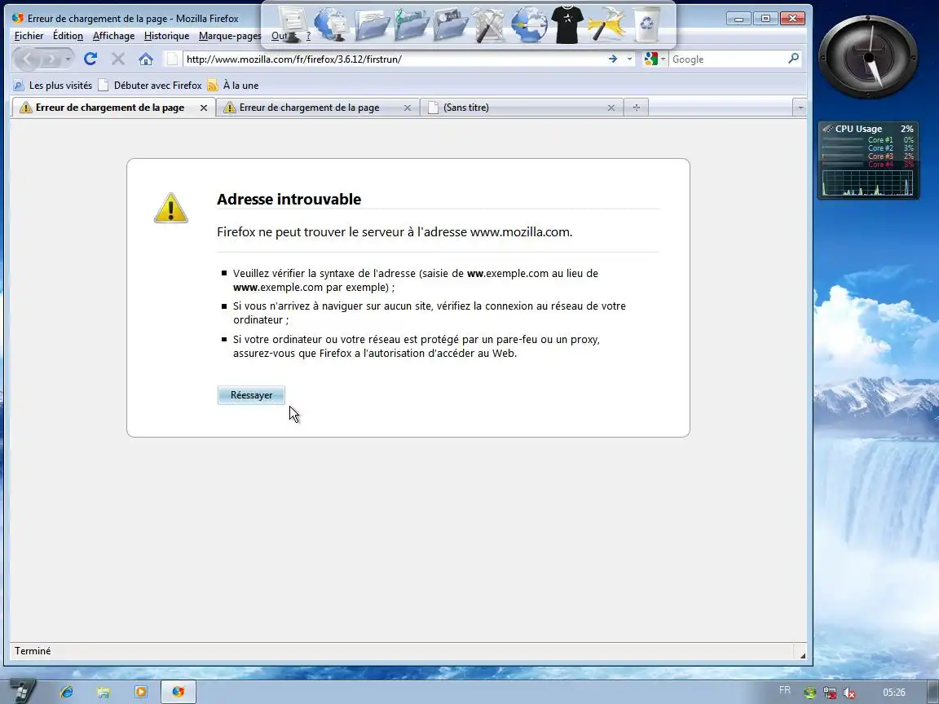
Task: Expand the address bar URL history dropdown
Action: 628,59
